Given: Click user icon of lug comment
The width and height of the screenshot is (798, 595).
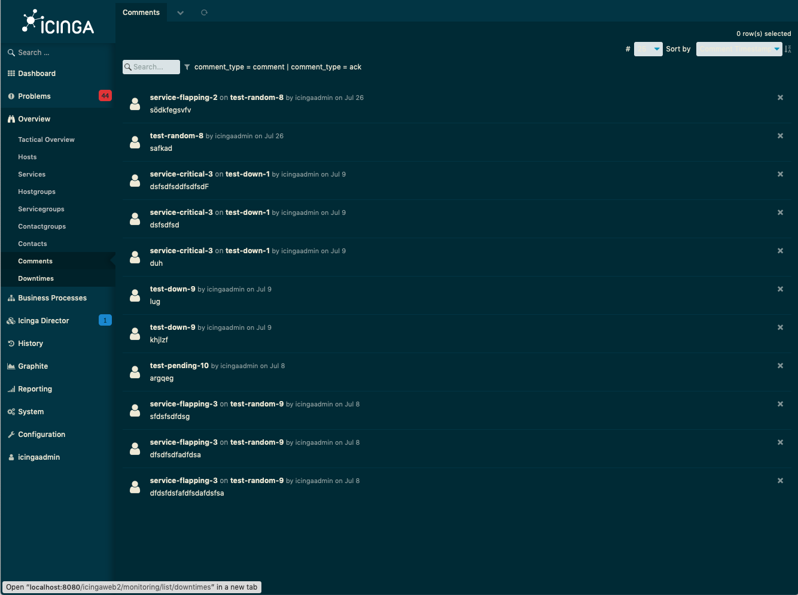Looking at the screenshot, I should click(x=135, y=296).
